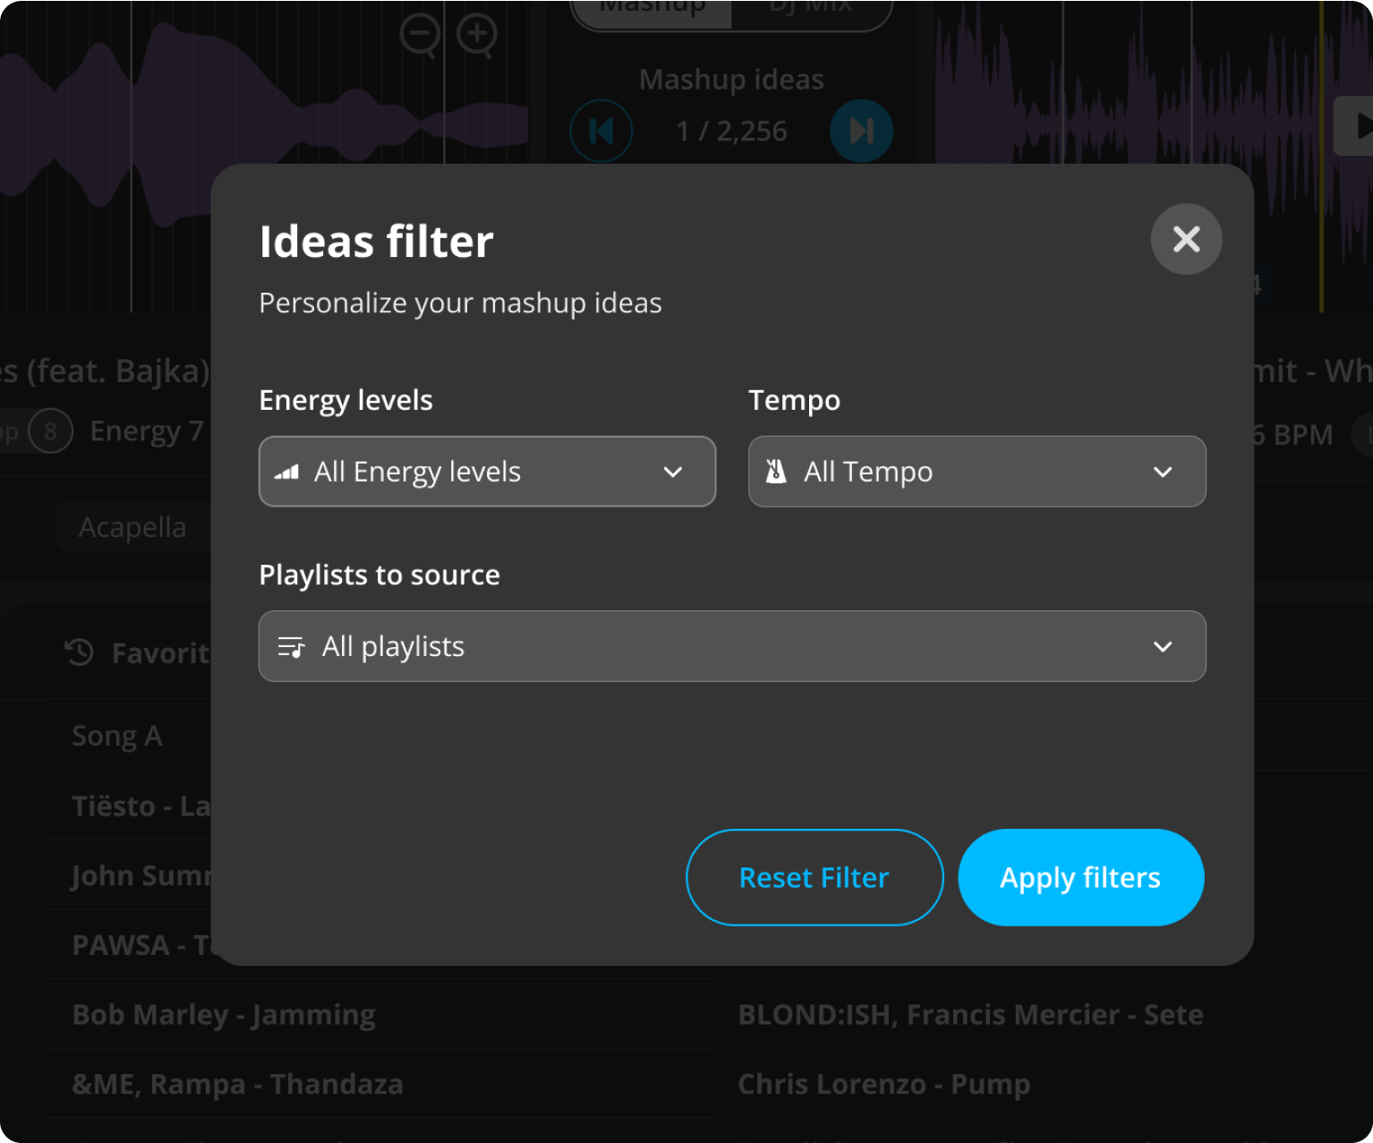Click the zoom in magnifier icon
The image size is (1373, 1143).
(x=477, y=35)
